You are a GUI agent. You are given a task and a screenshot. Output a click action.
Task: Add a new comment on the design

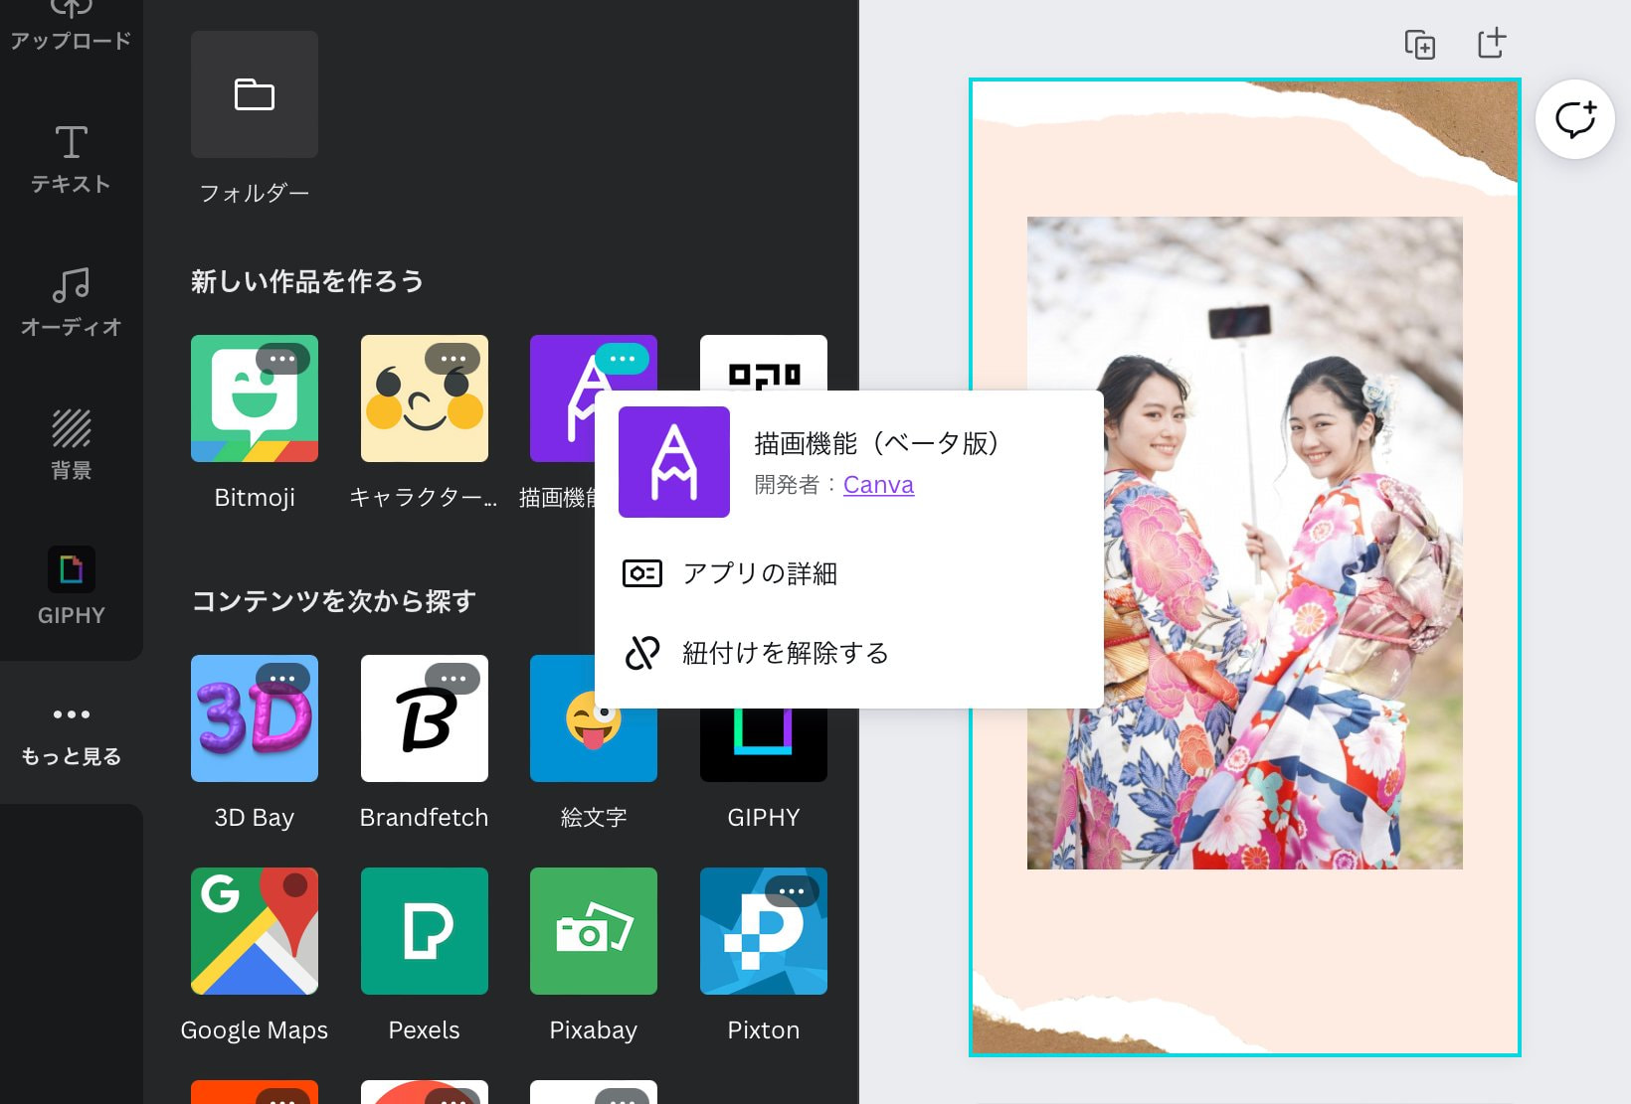click(1575, 118)
